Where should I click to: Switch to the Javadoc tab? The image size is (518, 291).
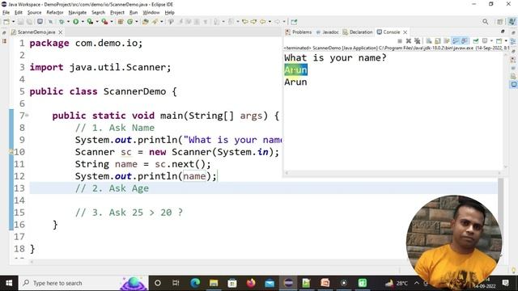click(x=327, y=32)
